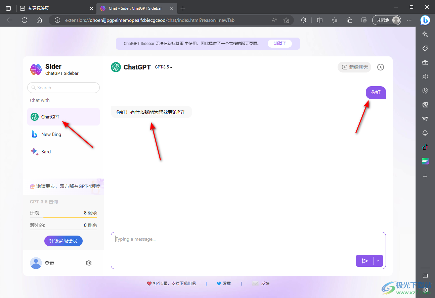Click 升级高级会员 upgrade button
The image size is (435, 298).
63,241
